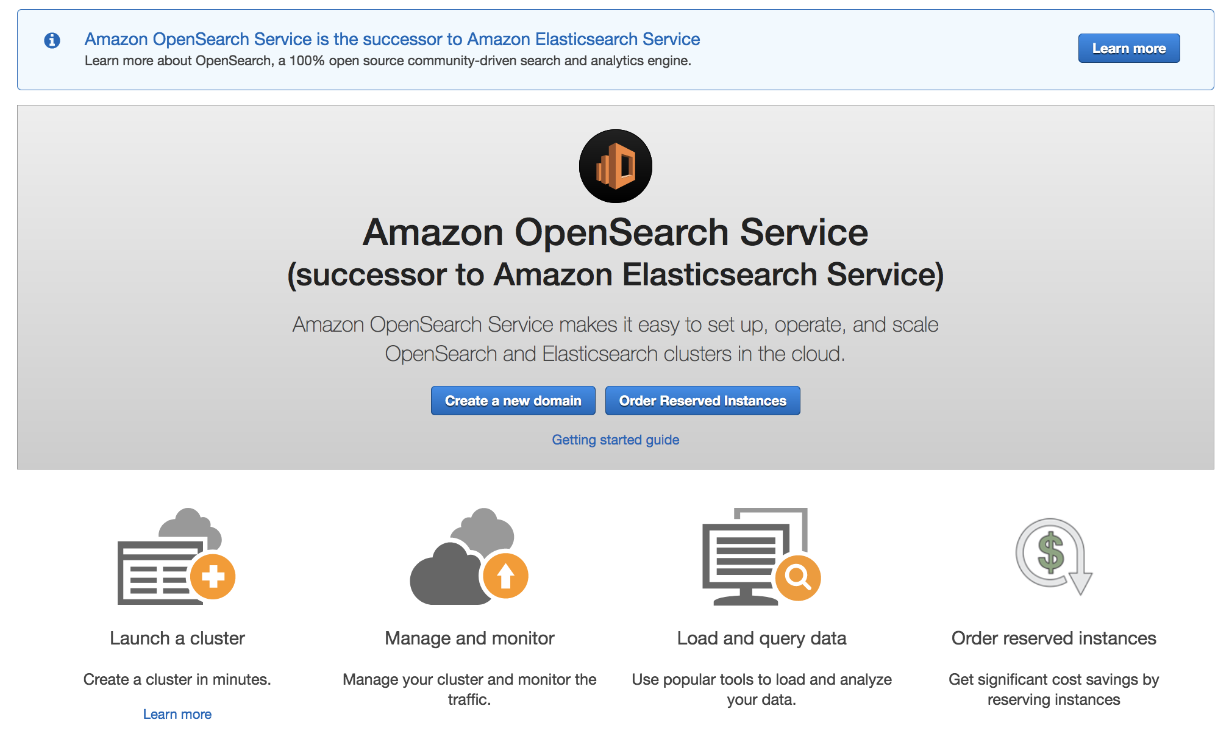Click the info icon in the banner

coord(52,41)
